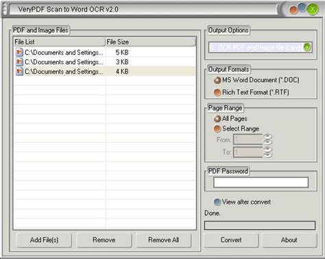Click the conversion progress bar
The width and height of the screenshot is (325, 259).
pos(260,226)
